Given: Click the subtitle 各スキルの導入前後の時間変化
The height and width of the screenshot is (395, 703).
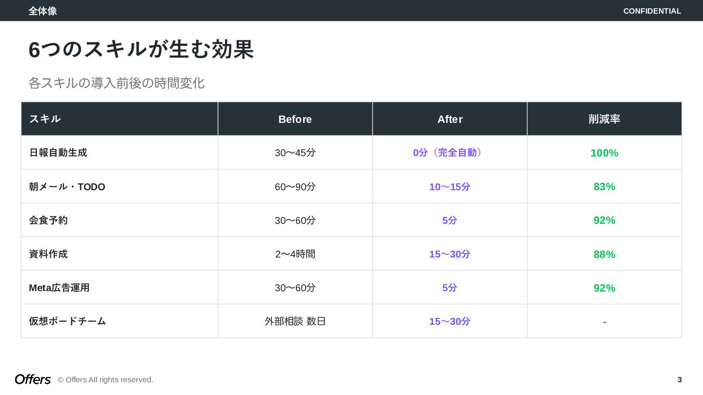Looking at the screenshot, I should (x=116, y=83).
